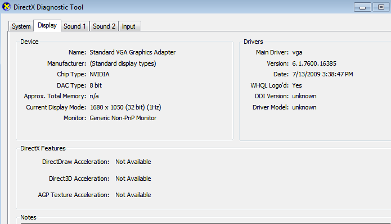Click the AGP Texture Acceleration status
Image resolution: width=391 pixels, height=224 pixels.
pos(133,195)
